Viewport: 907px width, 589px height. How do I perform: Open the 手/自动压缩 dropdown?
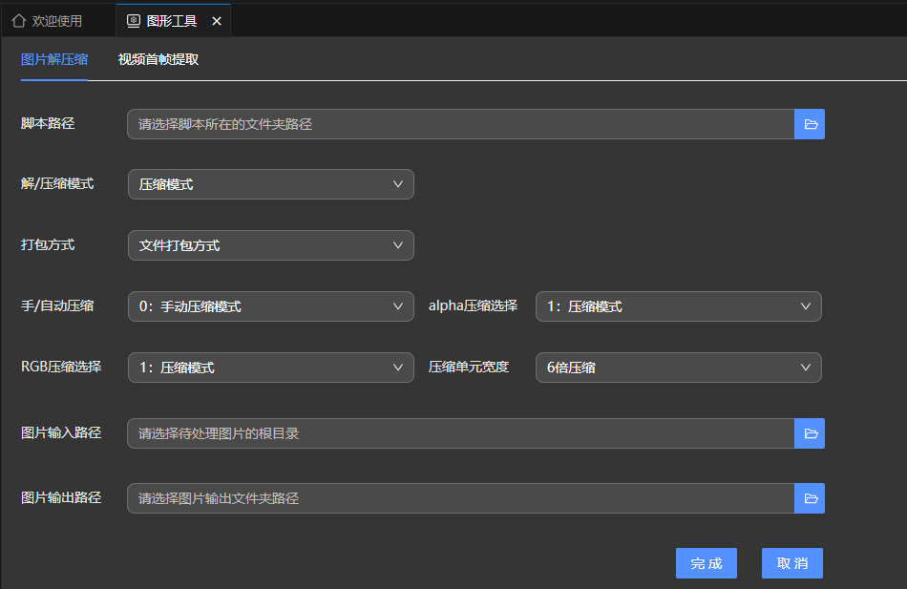[270, 306]
